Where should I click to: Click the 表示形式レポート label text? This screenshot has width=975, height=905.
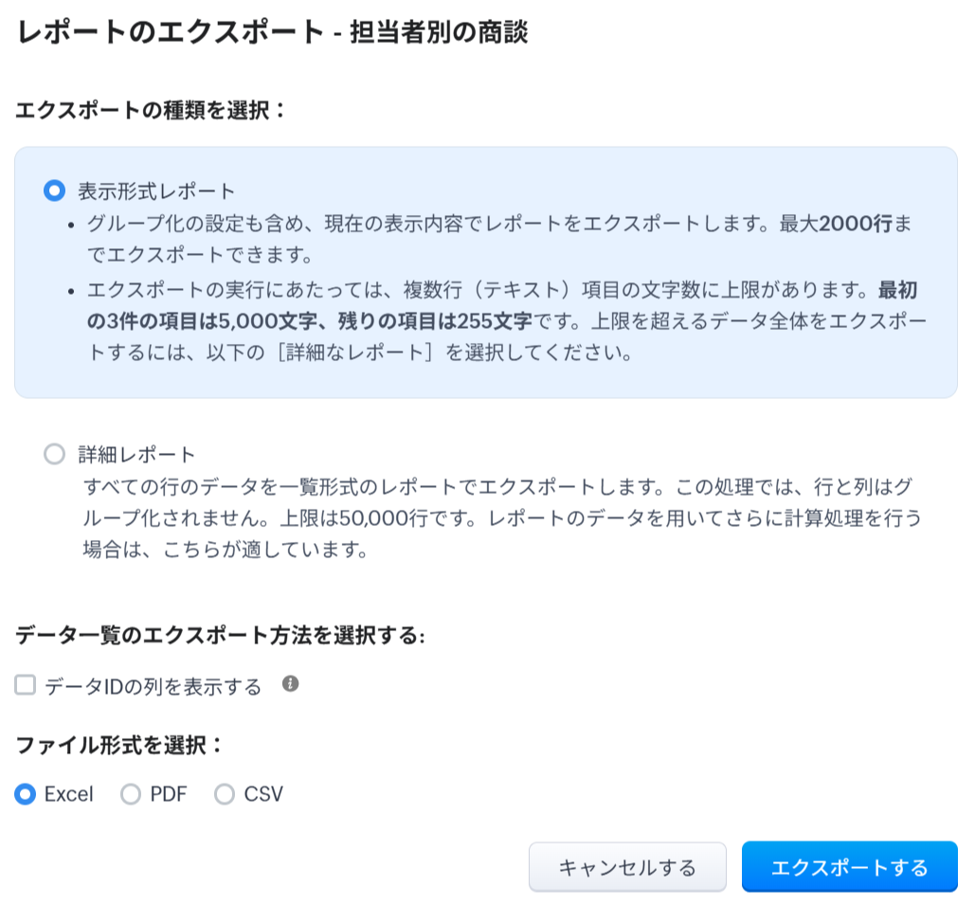click(x=156, y=190)
